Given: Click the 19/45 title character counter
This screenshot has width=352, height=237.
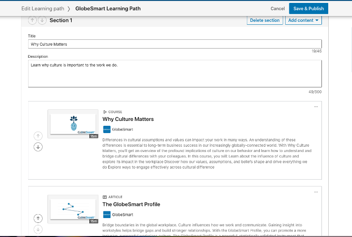Looking at the screenshot, I should click(317, 51).
